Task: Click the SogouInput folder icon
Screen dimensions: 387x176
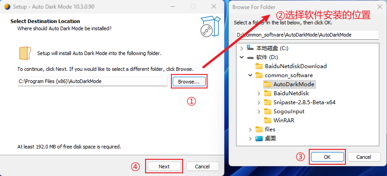Action: [x=268, y=111]
